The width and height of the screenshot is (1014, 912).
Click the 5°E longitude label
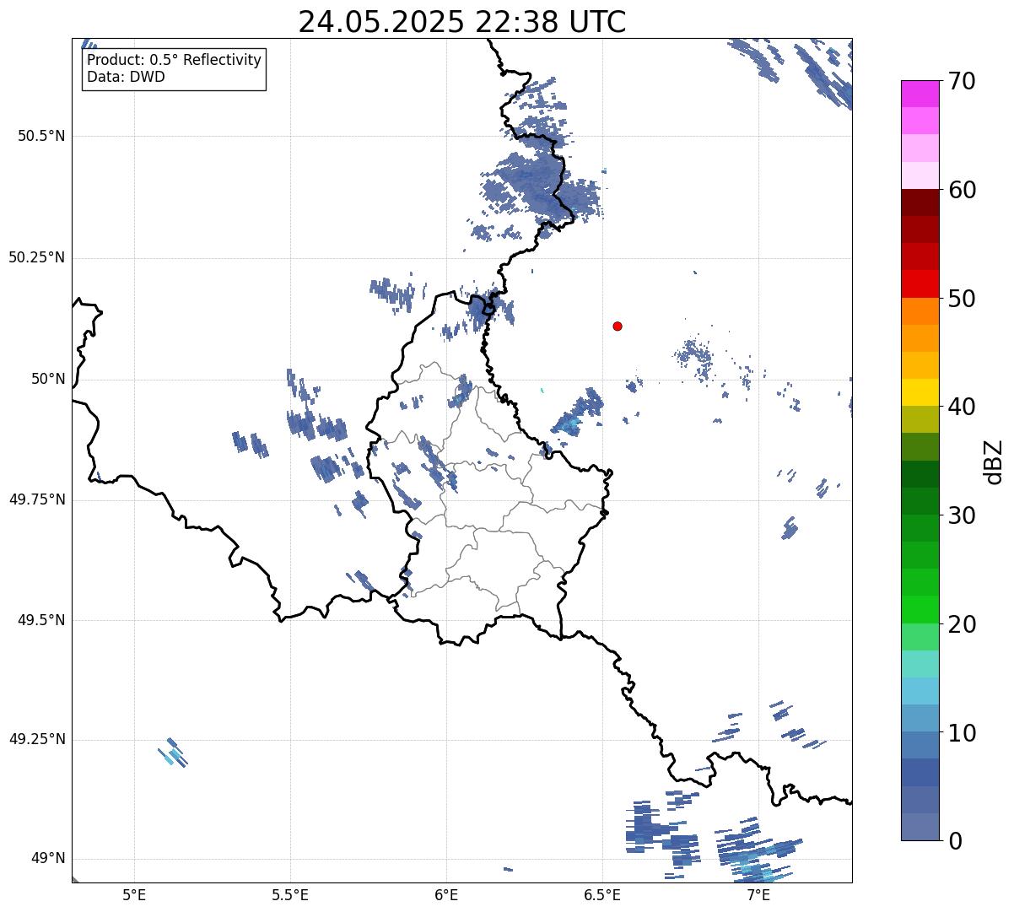click(x=134, y=894)
